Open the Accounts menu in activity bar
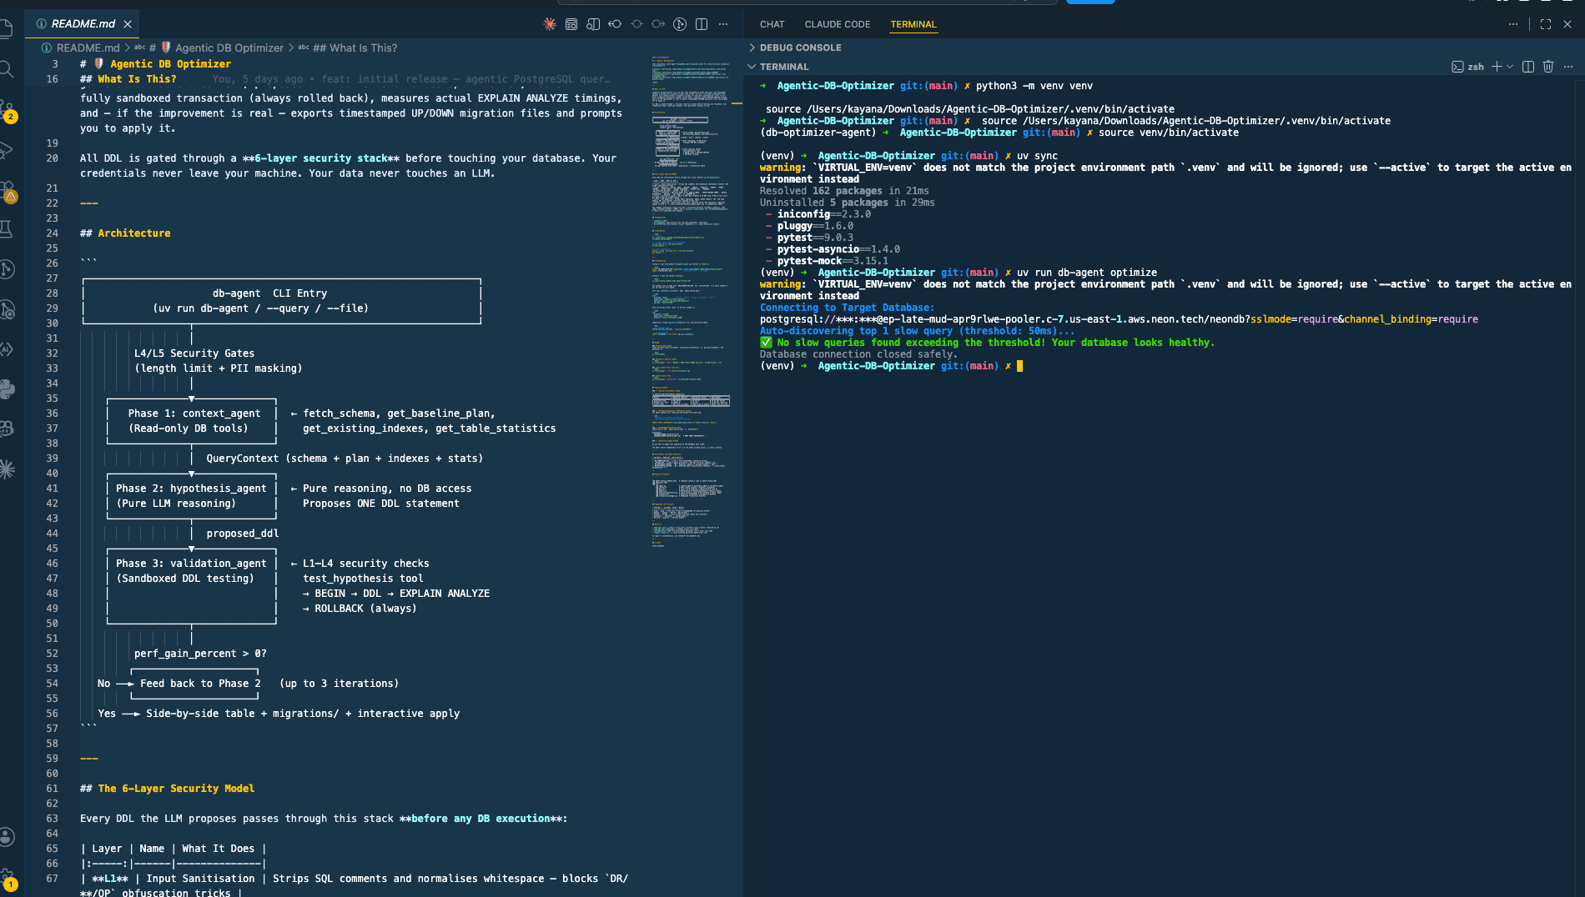 (7, 836)
